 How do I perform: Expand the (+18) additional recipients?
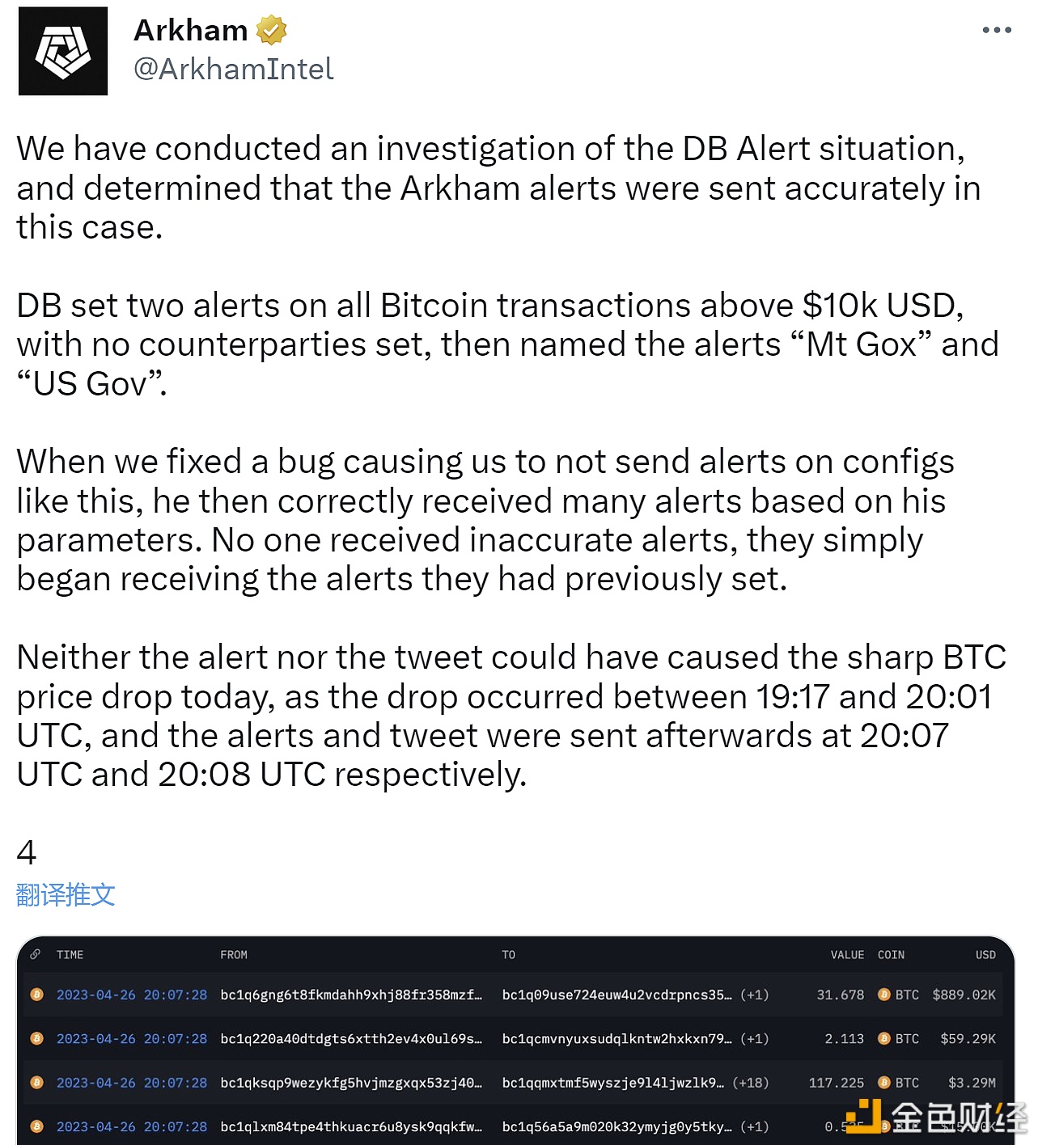750,1082
